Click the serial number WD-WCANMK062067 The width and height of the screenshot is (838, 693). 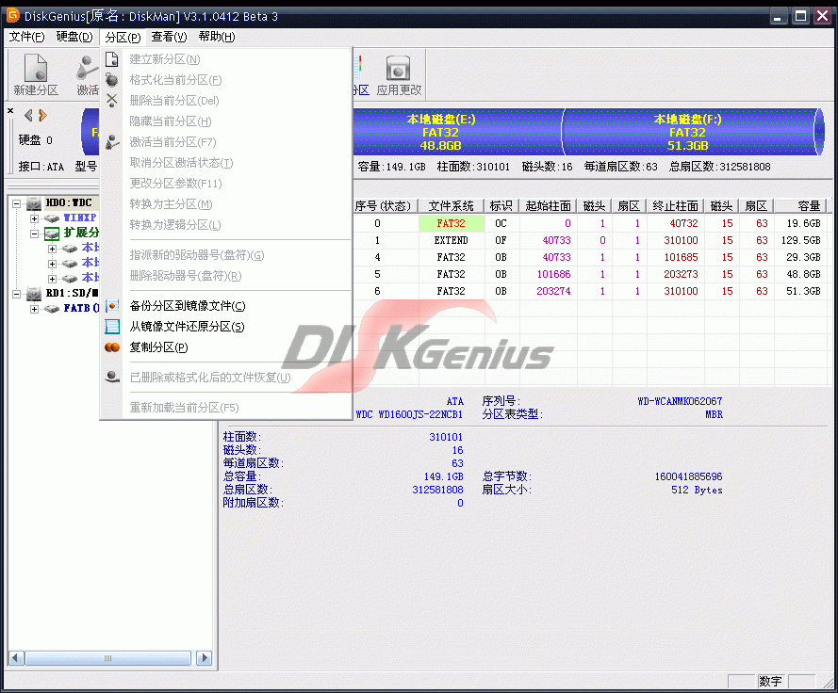[680, 401]
